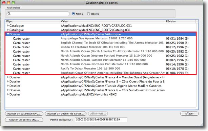Click revision date 09/07/1996 (4)

click(x=177, y=60)
